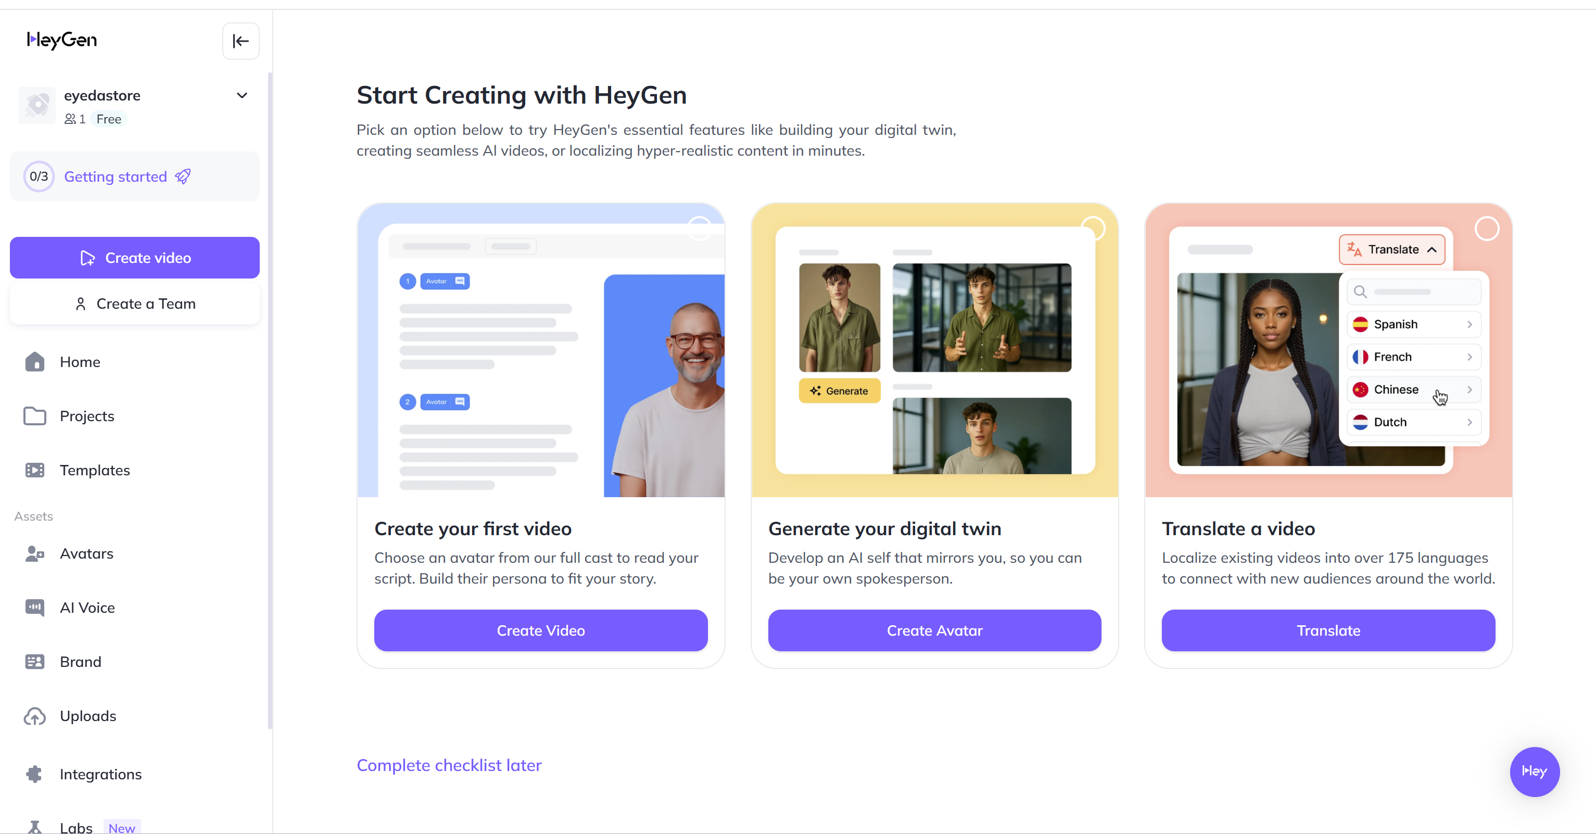Click the Free plan badge
The height and width of the screenshot is (834, 1596).
[109, 119]
